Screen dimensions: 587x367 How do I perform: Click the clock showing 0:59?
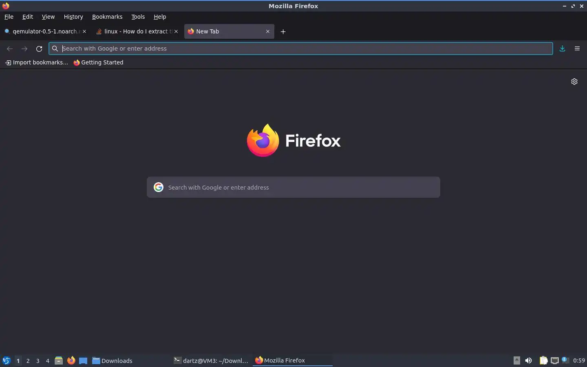coord(579,360)
